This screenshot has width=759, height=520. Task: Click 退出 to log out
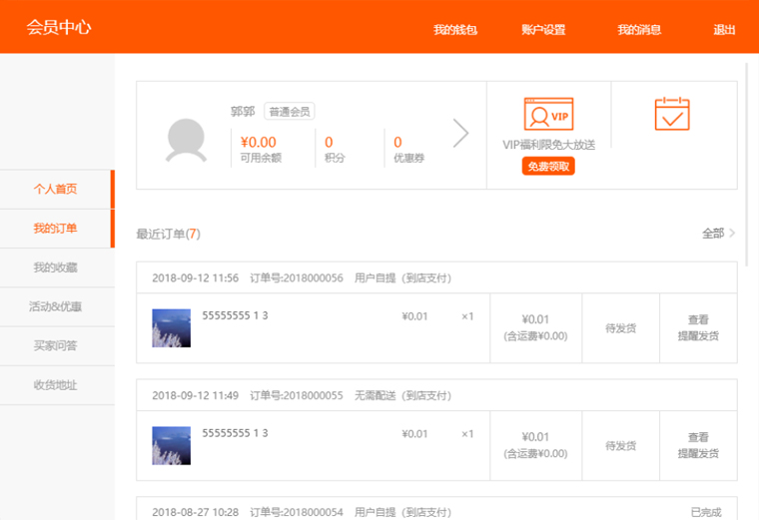pyautogui.click(x=724, y=30)
